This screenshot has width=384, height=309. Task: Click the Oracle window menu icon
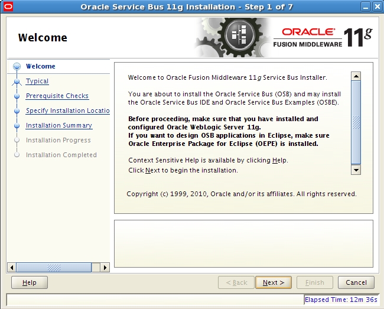click(x=6, y=6)
